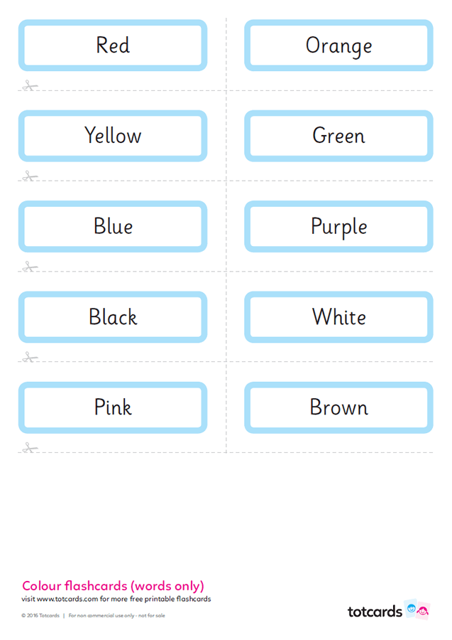
Task: Choose the Yellow flashcard
Action: (113, 136)
